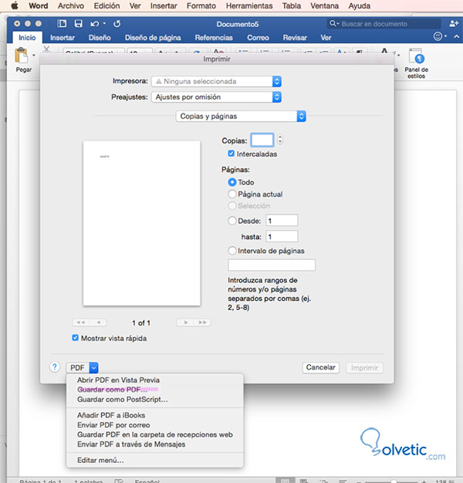Image resolution: width=463 pixels, height=483 pixels.
Task: Select the Todo pages radio button
Action: pyautogui.click(x=232, y=182)
